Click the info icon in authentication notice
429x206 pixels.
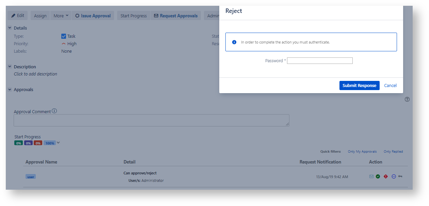click(x=234, y=42)
